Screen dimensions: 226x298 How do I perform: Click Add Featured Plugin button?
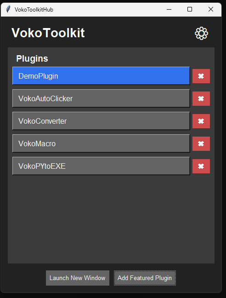point(145,278)
